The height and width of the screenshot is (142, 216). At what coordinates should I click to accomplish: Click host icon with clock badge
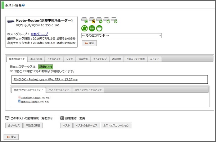coord(114,20)
